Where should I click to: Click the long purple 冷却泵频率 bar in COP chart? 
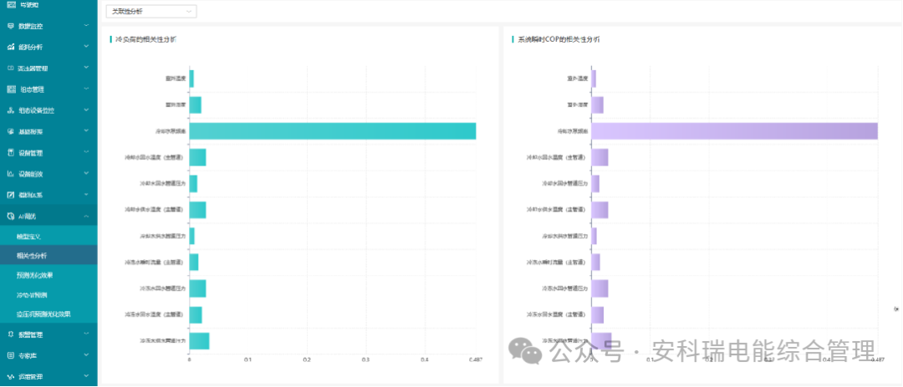pyautogui.click(x=734, y=131)
